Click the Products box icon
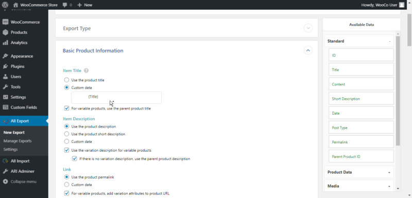Image resolution: width=412 pixels, height=198 pixels. tap(6, 32)
